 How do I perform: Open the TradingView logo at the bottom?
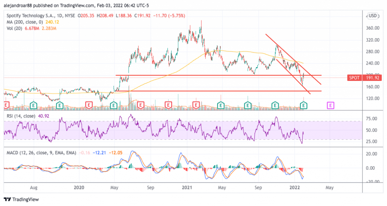(22, 199)
